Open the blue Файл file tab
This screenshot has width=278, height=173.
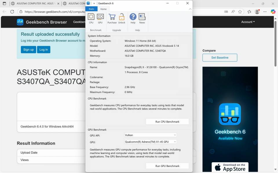pos(92,9)
